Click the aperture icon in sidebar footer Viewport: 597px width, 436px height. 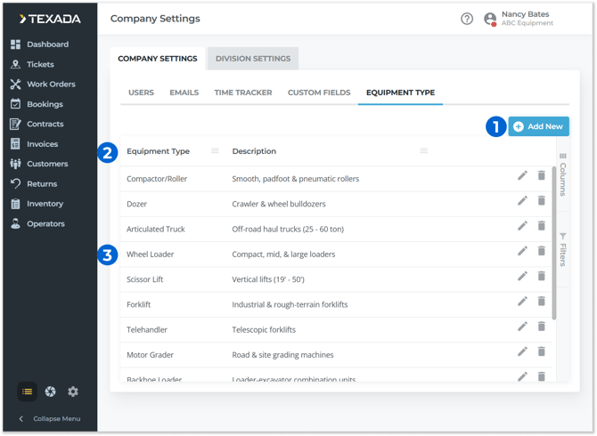(51, 392)
